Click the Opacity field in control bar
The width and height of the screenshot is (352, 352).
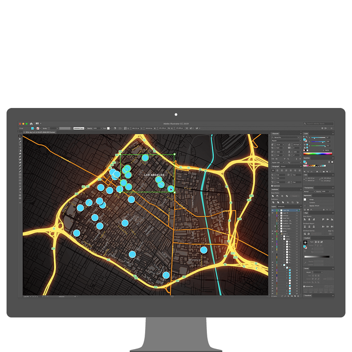click(97, 128)
